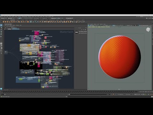Screen dimensions: 153x115
Task: Open the user account dropdown on status line
Action: pos(70,18)
